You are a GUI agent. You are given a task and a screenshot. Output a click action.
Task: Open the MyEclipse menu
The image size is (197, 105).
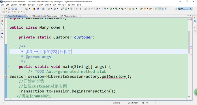click(x=62, y=5)
